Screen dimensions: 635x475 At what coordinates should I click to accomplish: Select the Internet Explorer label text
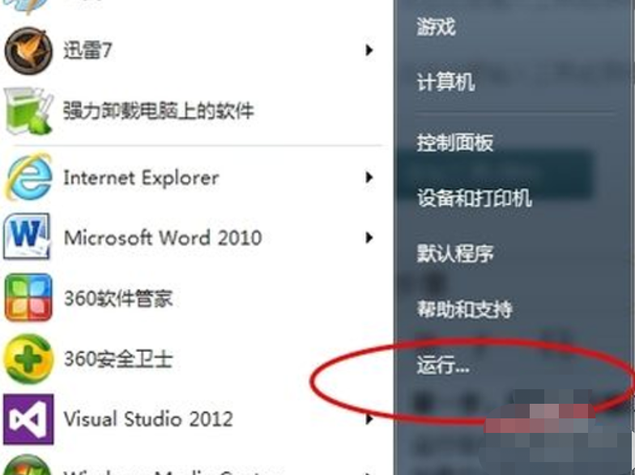point(141,178)
